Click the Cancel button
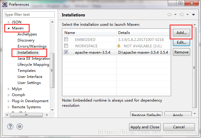Viewport: 201px width, 138px height. coord(179,127)
